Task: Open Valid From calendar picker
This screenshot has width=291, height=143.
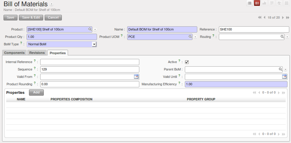Action: pyautogui.click(x=136, y=77)
